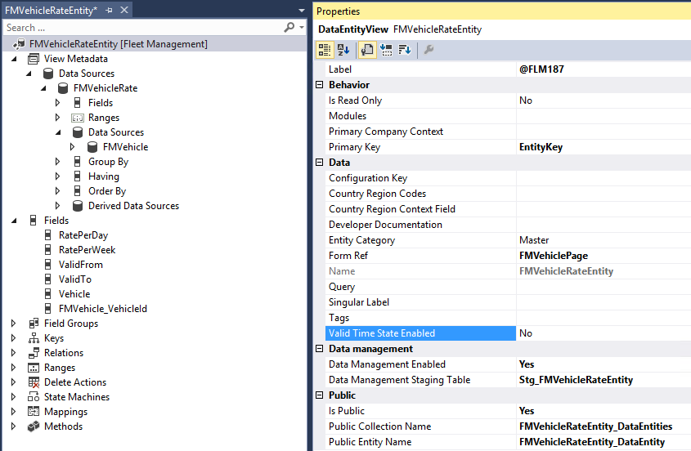
Task: Expand the State Machines node
Action: click(14, 397)
